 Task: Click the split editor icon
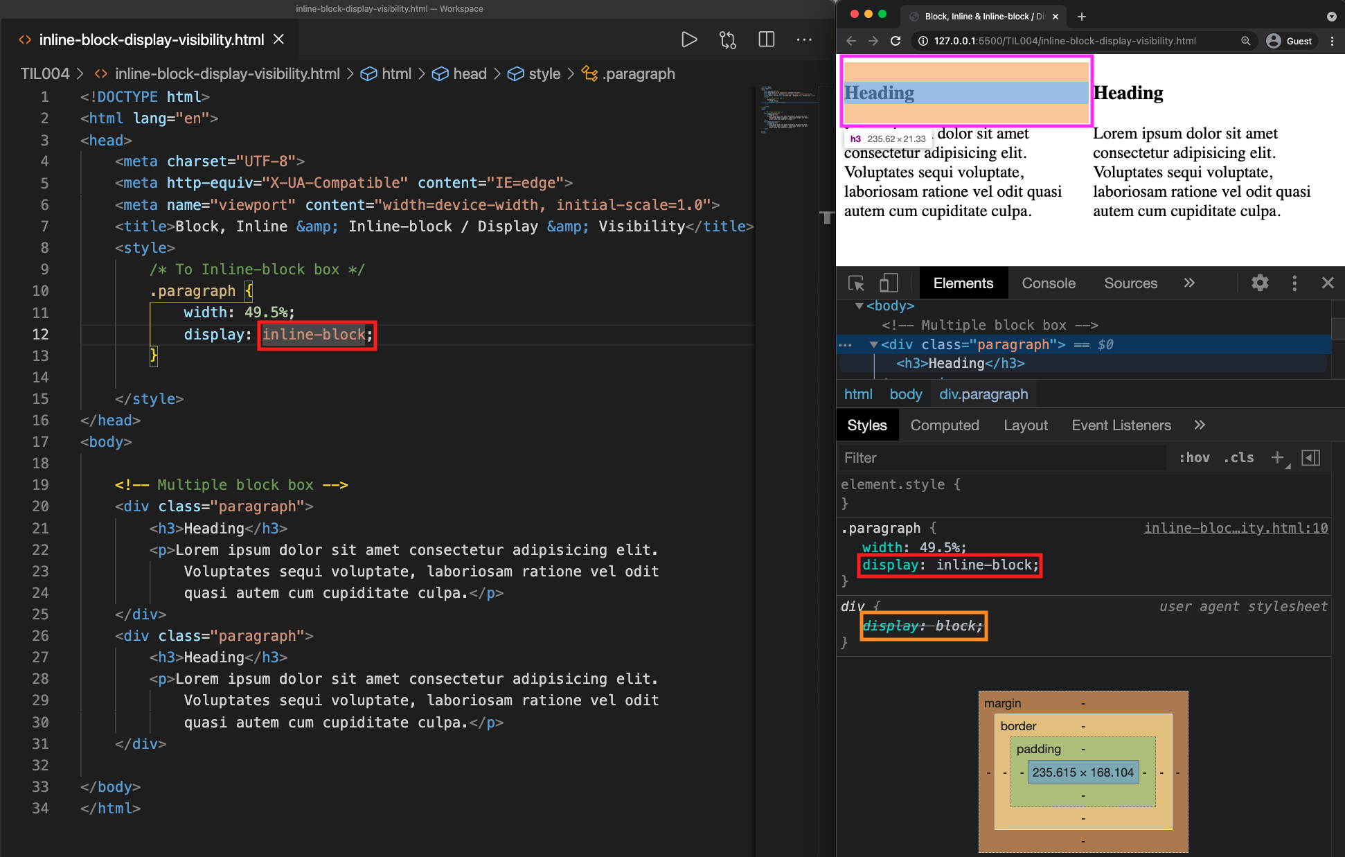tap(766, 39)
